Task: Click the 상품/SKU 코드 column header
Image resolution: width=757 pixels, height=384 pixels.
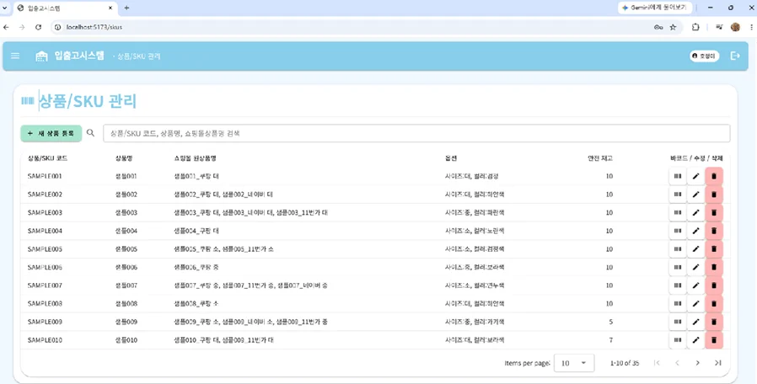Action: click(47, 158)
